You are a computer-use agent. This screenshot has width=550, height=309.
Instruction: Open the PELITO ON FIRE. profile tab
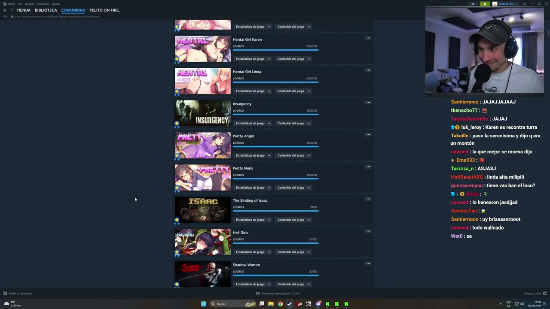pos(104,10)
